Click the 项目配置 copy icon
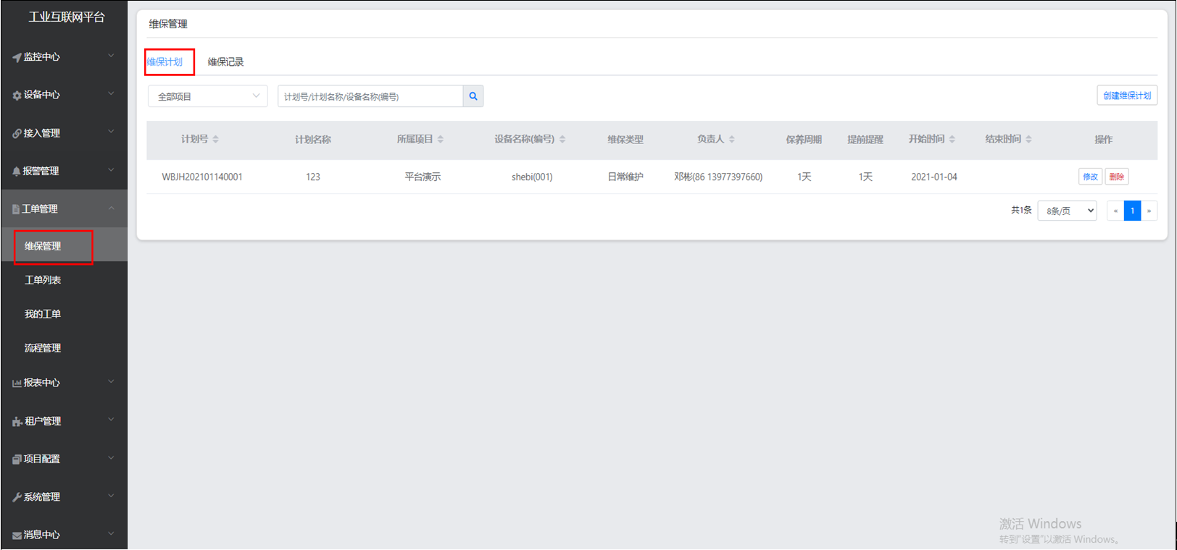1177x550 pixels. pos(17,459)
